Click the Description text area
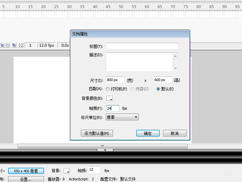The height and width of the screenshot is (182, 242). (x=139, y=62)
